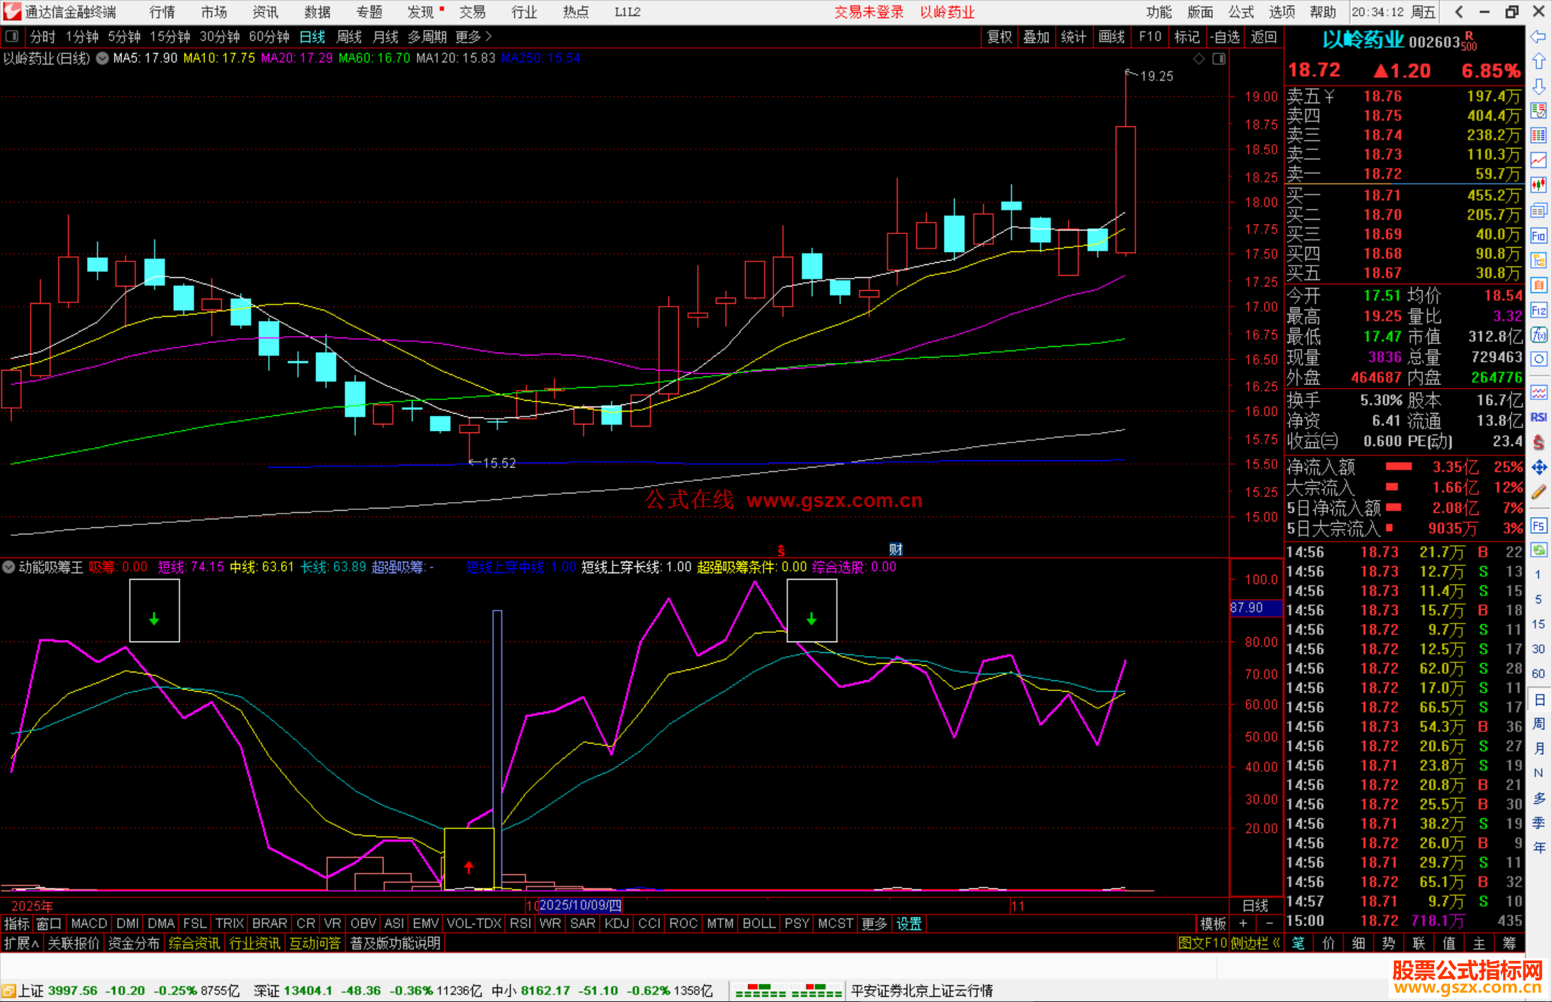Switch to the 周线 period tab
Screen dimensions: 1552x1002
pyautogui.click(x=349, y=37)
